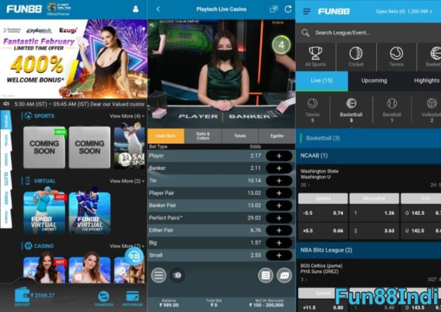This screenshot has height=312, width=441.
Task: Click Search League/Event field
Action: [369, 33]
